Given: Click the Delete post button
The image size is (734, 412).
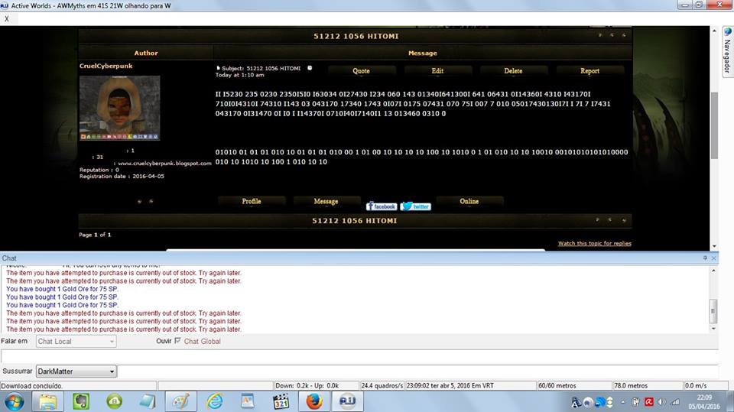Looking at the screenshot, I should 513,70.
